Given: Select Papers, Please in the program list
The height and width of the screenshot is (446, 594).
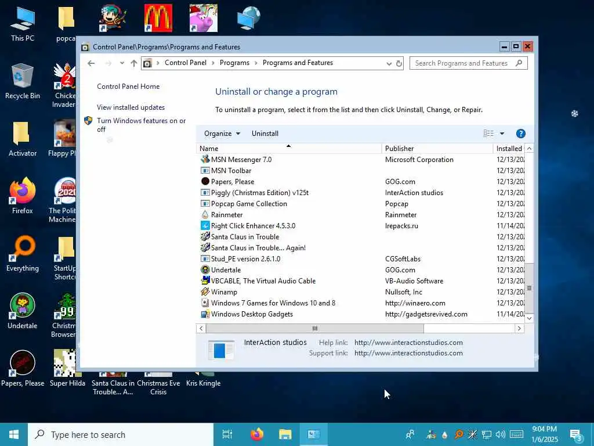Looking at the screenshot, I should pyautogui.click(x=360, y=182).
